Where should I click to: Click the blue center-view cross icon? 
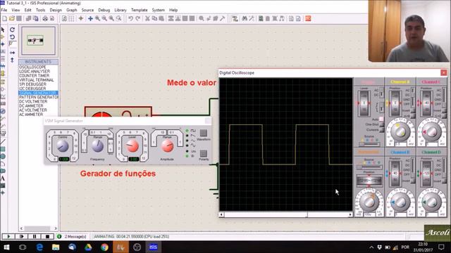pyautogui.click(x=90, y=19)
